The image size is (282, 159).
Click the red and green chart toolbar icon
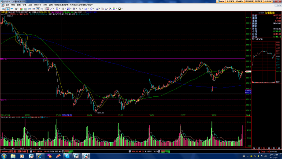[x=21, y=9]
